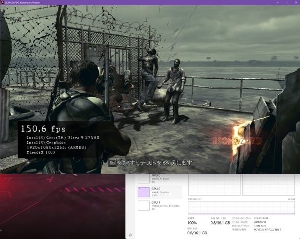300x239 pixels.
Task: Open Task Manager settings gear icon
Action: pos(130,235)
